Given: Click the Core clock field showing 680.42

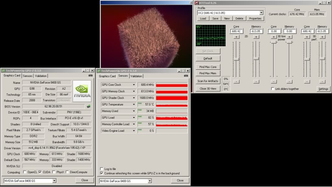Looking at the screenshot, I should [x=236, y=31].
